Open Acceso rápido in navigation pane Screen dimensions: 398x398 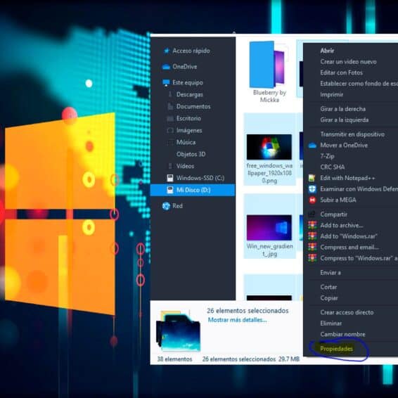point(191,51)
